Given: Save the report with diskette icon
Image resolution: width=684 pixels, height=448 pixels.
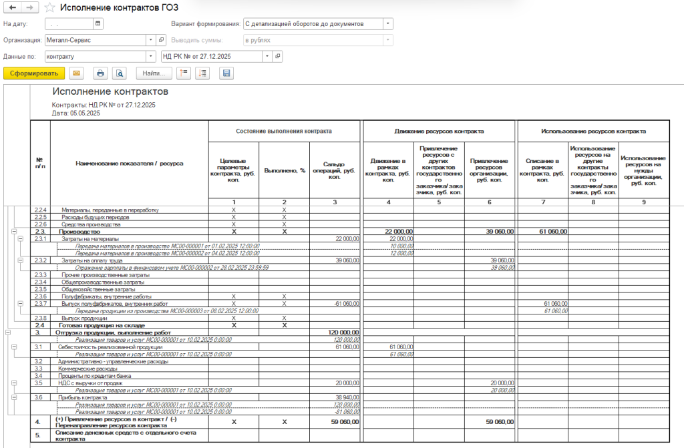Looking at the screenshot, I should pyautogui.click(x=226, y=73).
